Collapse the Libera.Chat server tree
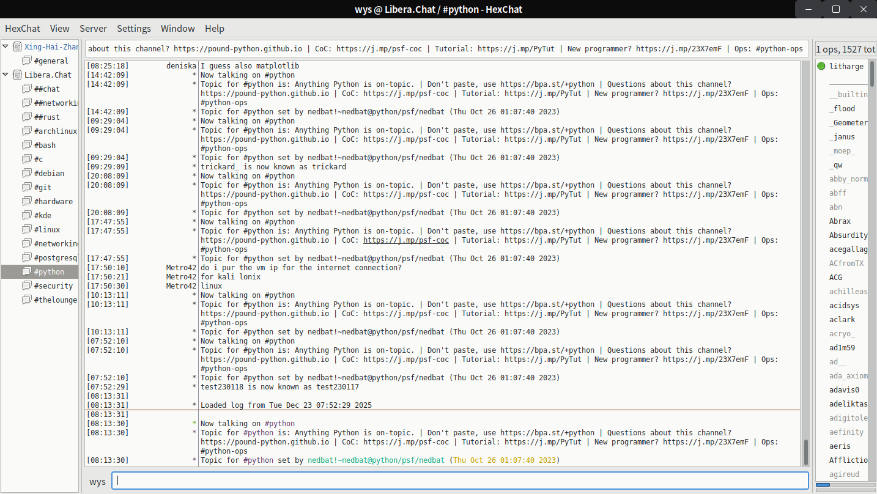The width and height of the screenshot is (877, 494). (x=6, y=75)
